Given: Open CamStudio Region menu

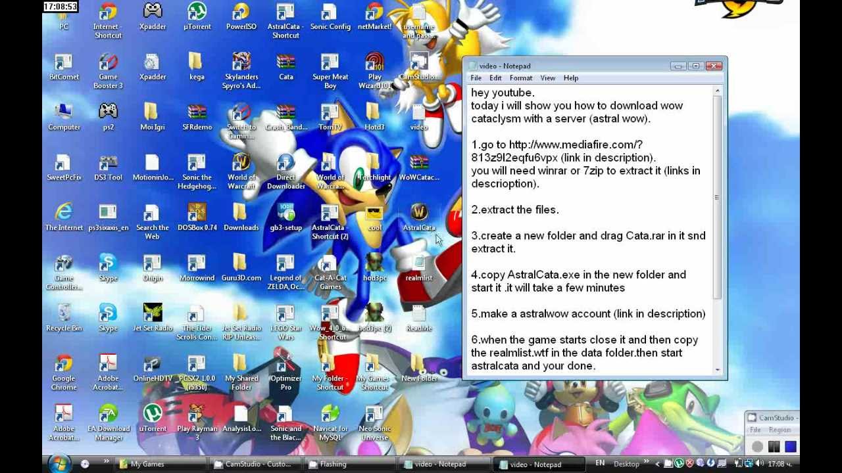Looking at the screenshot, I should pos(780,430).
